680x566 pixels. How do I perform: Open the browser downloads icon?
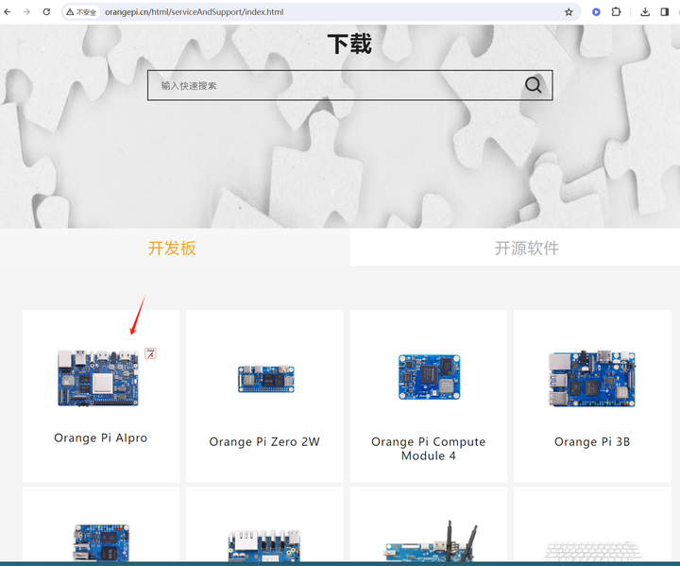pyautogui.click(x=645, y=12)
